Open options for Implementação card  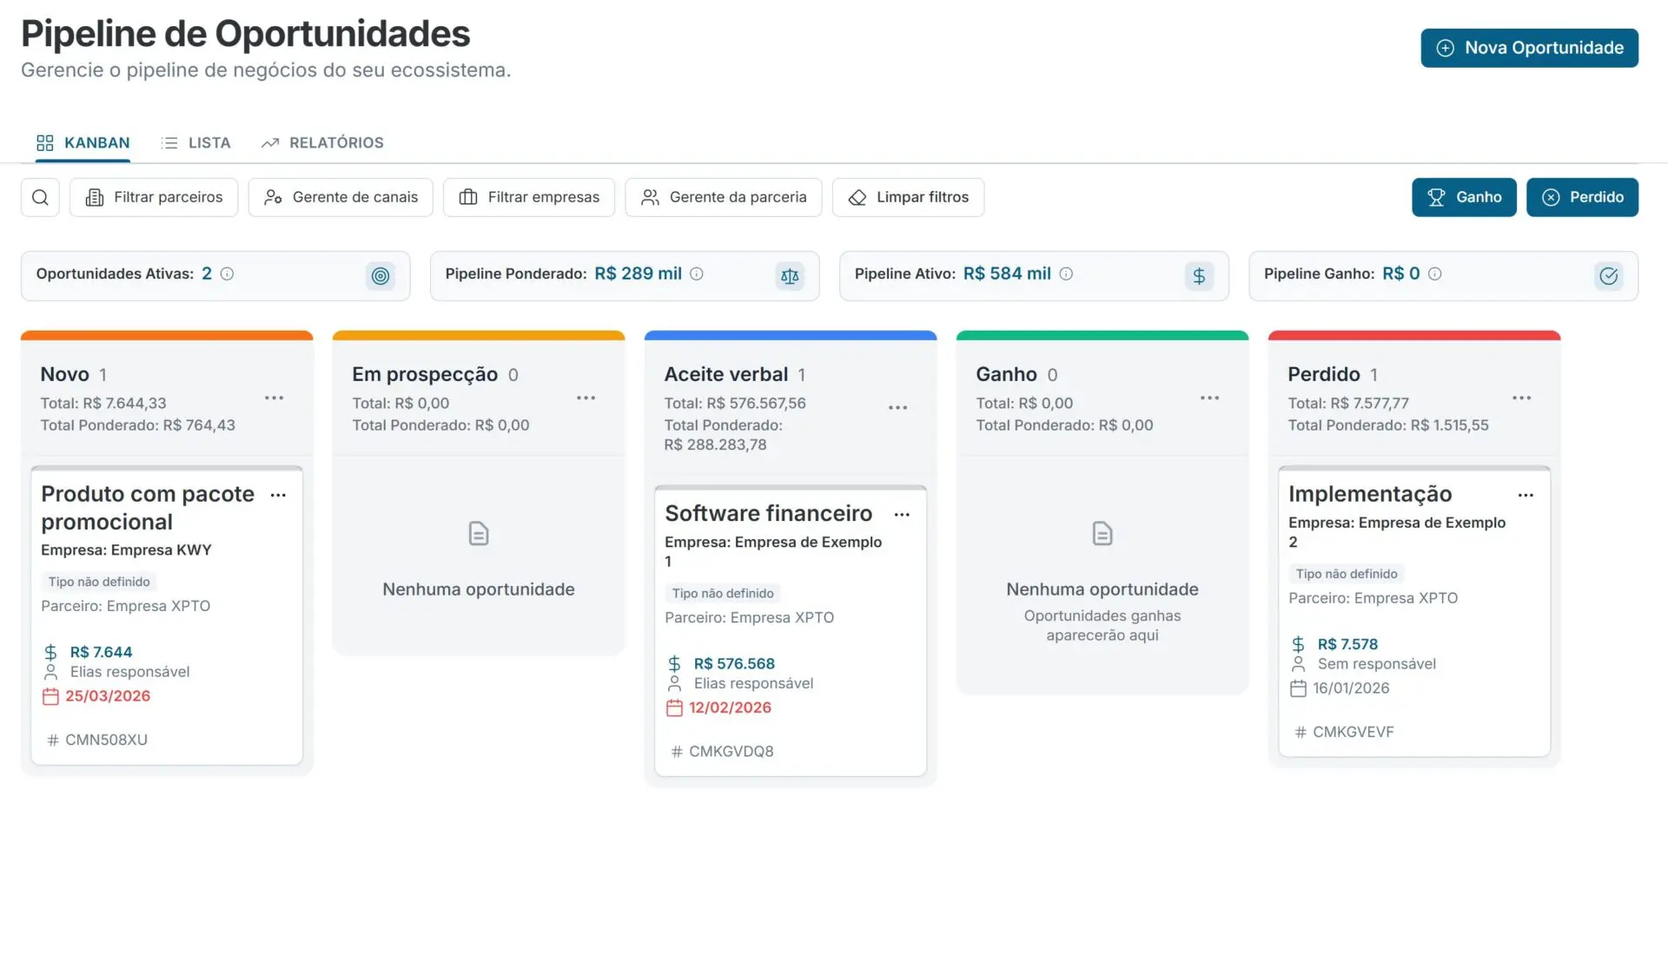click(1526, 496)
